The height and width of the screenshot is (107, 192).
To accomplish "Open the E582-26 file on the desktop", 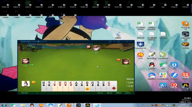I will [x=6, y=4].
